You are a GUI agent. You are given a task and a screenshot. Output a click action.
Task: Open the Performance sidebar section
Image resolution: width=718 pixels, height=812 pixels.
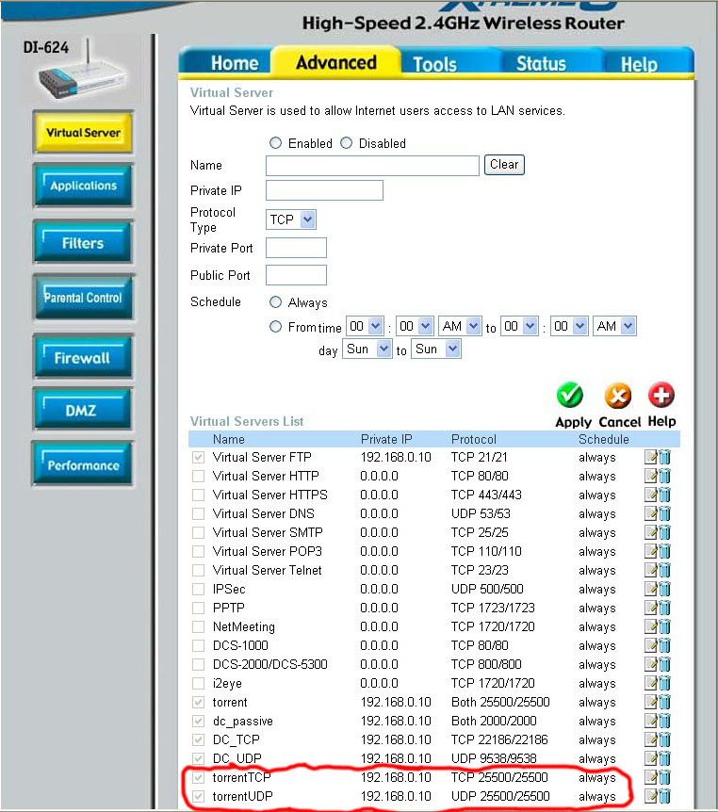[83, 464]
